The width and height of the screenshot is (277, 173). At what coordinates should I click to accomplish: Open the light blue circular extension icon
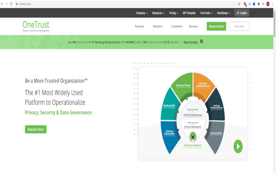[249, 4]
